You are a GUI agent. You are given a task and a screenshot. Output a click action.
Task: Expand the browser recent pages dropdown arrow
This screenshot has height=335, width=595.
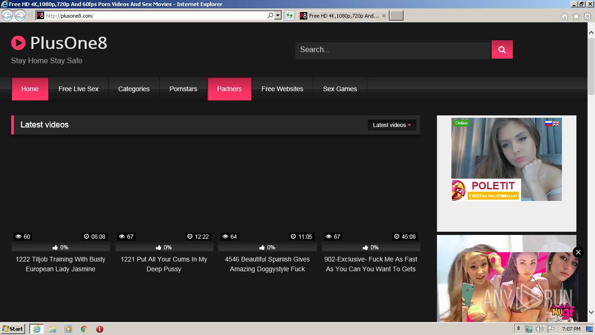(30, 16)
